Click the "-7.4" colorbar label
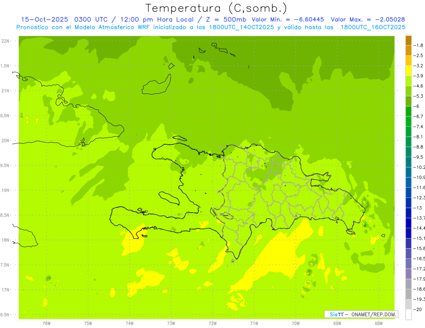 coord(418,127)
